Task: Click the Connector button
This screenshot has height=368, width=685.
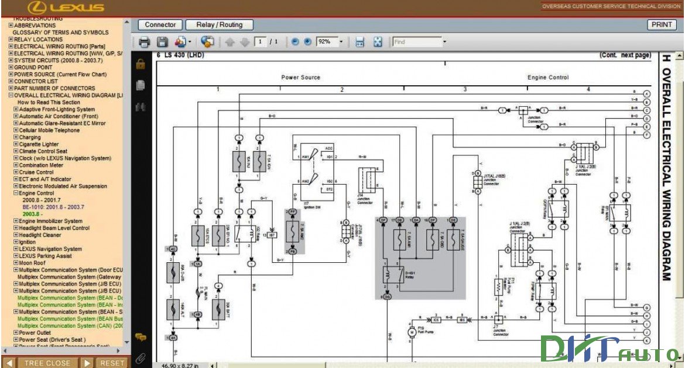Action: point(160,25)
